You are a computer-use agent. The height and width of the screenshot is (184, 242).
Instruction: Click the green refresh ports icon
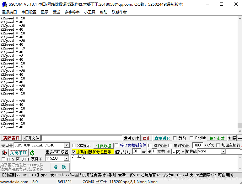(32, 153)
